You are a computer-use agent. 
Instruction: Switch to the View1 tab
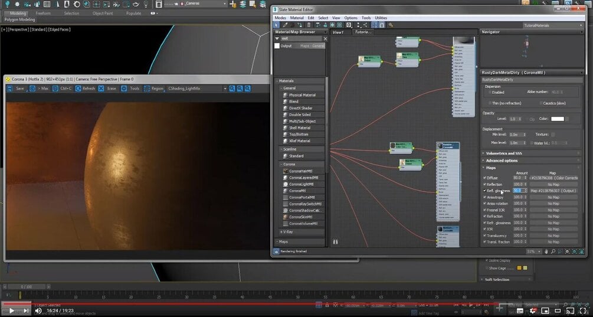pyautogui.click(x=338, y=32)
